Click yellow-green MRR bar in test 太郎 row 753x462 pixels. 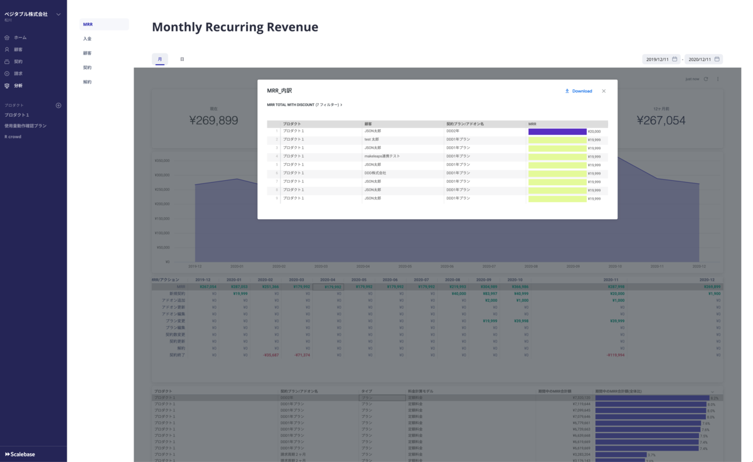coord(557,140)
